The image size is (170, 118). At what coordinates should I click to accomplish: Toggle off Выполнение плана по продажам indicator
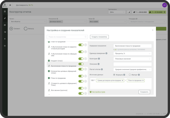(81, 64)
